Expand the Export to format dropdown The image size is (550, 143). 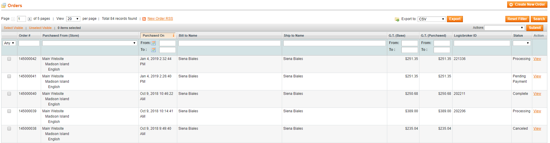[432, 19]
